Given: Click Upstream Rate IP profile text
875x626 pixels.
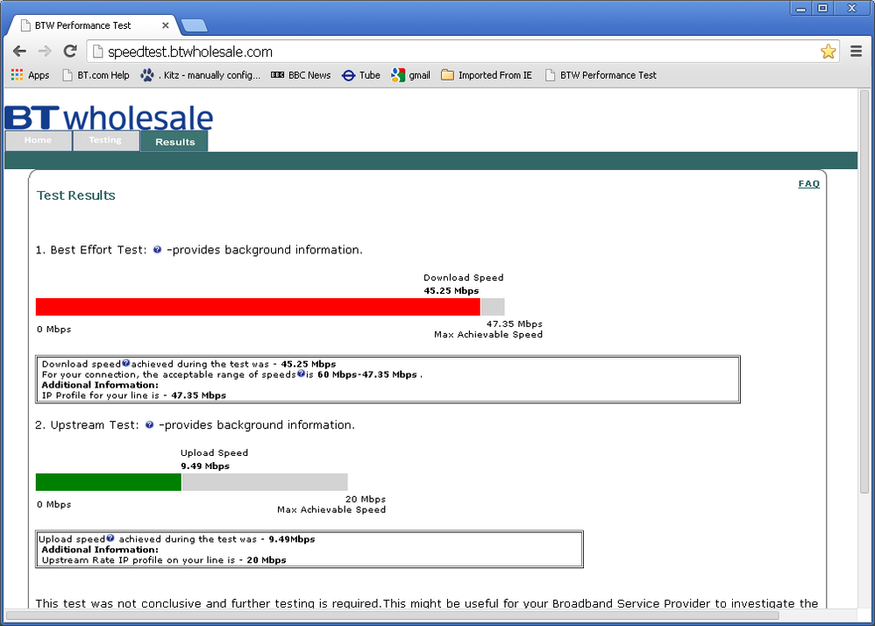Looking at the screenshot, I should (x=164, y=559).
